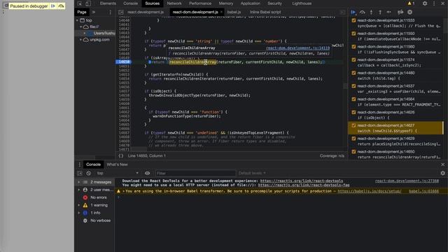Focus the console Filter input field
The width and height of the screenshot is (448, 252).
pyautogui.click(x=195, y=173)
